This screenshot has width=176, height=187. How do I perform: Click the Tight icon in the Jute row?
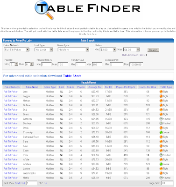(x=161, y=92)
